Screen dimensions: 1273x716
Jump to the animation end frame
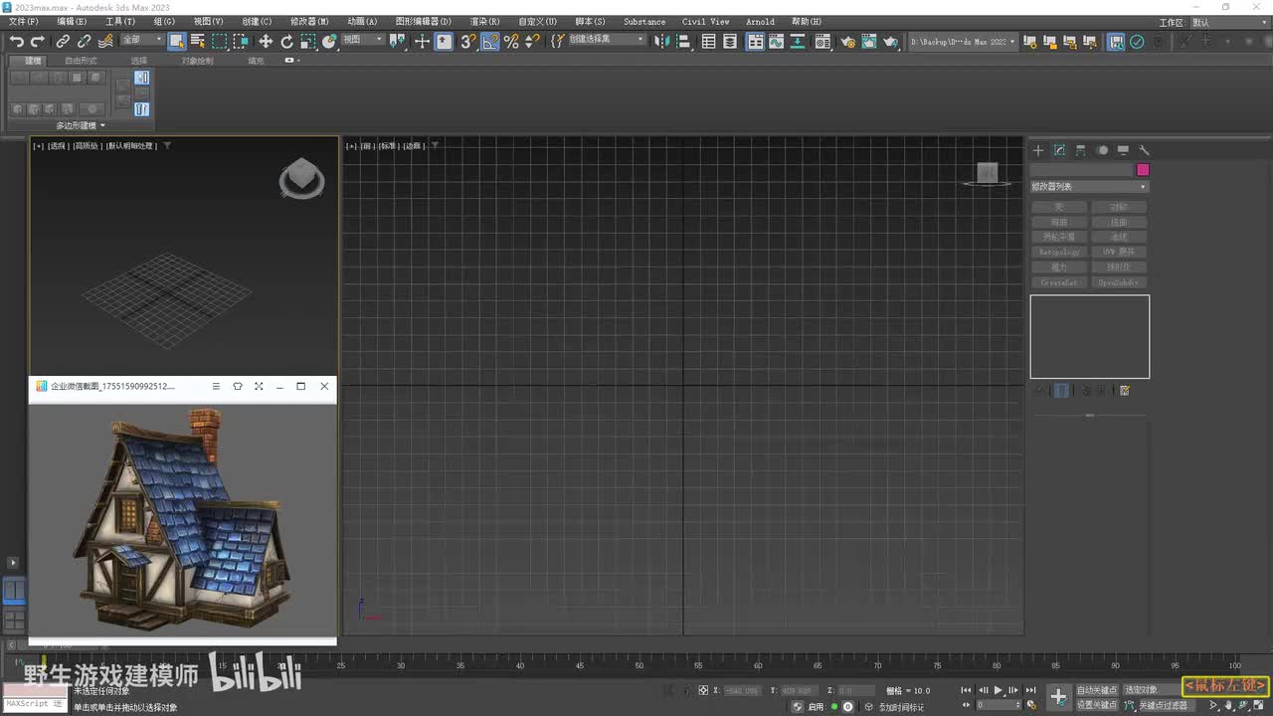click(x=1031, y=690)
